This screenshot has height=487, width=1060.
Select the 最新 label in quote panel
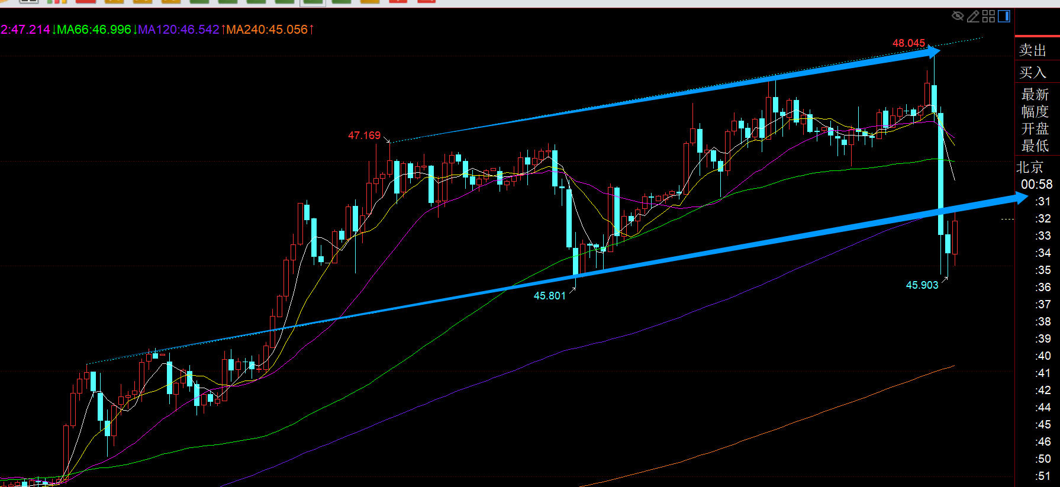[1035, 94]
